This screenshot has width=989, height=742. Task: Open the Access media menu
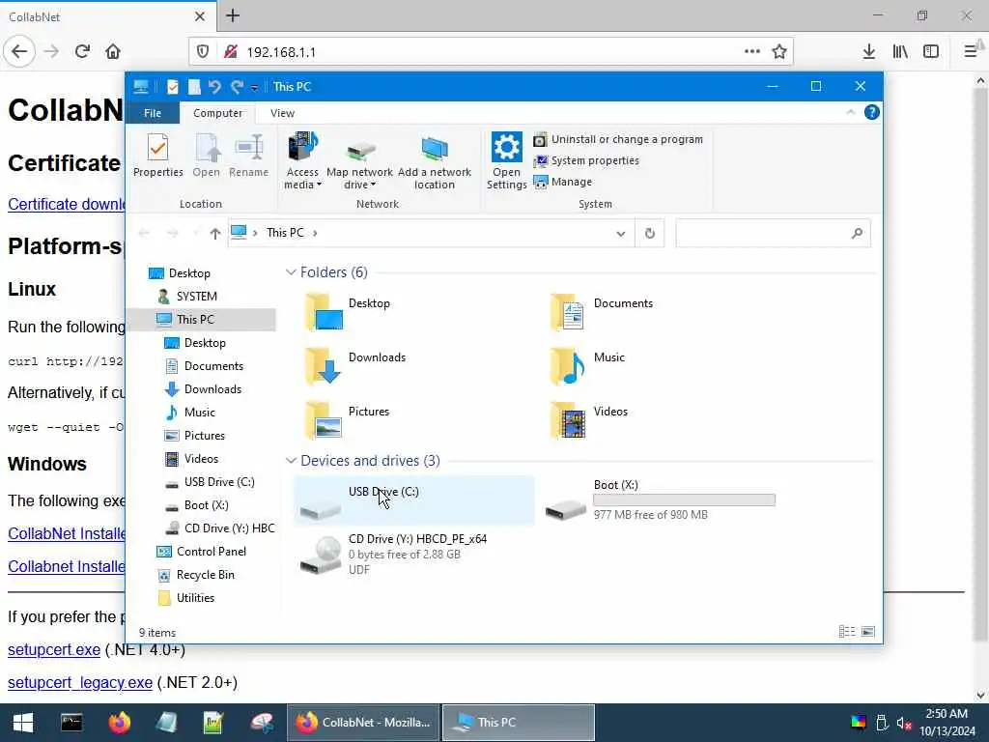302,160
